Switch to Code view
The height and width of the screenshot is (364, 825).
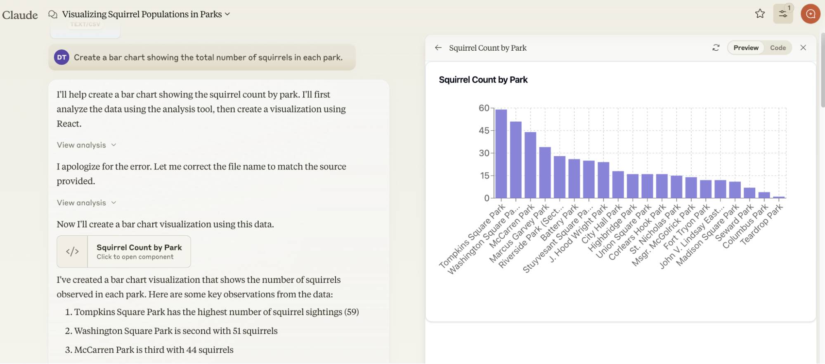pyautogui.click(x=778, y=48)
